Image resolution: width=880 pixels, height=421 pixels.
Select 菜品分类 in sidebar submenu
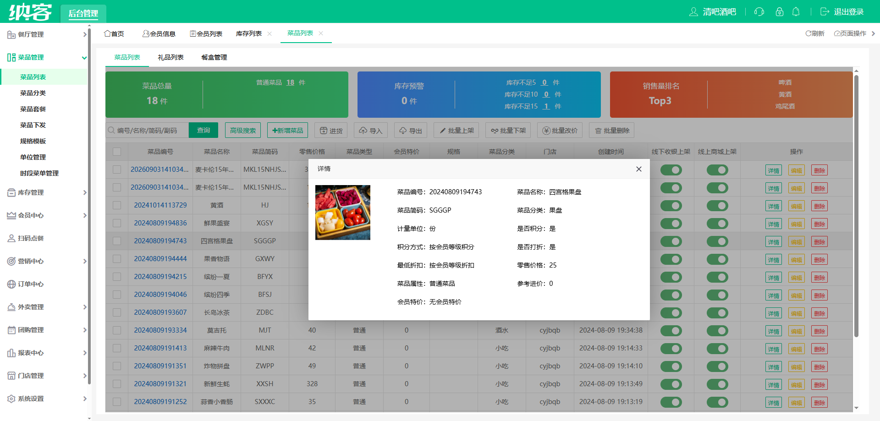click(33, 93)
